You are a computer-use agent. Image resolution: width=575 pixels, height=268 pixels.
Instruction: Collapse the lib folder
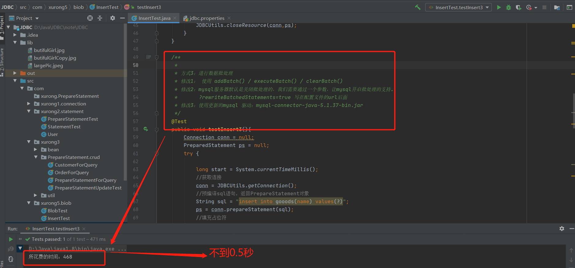tap(15, 42)
